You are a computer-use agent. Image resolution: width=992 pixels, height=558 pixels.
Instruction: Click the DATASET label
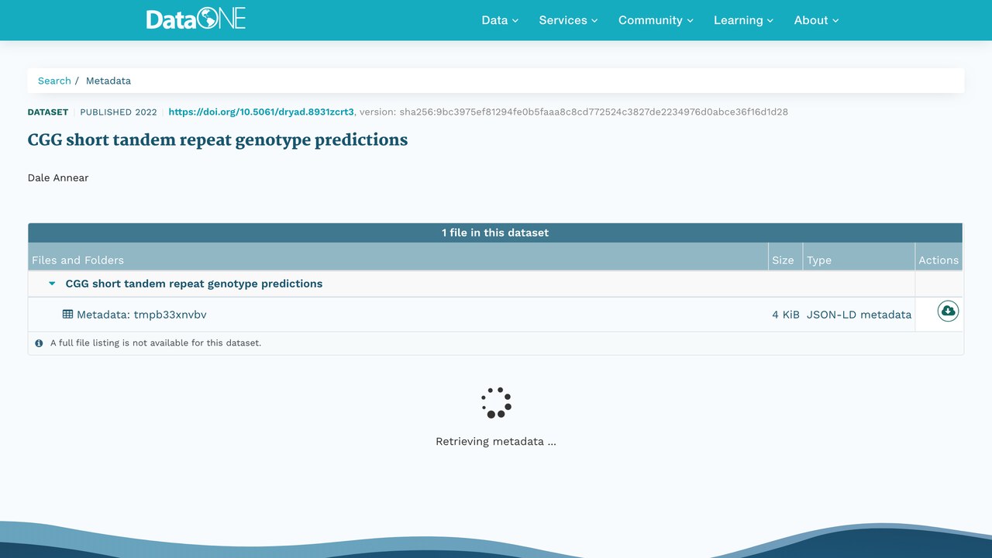click(48, 112)
